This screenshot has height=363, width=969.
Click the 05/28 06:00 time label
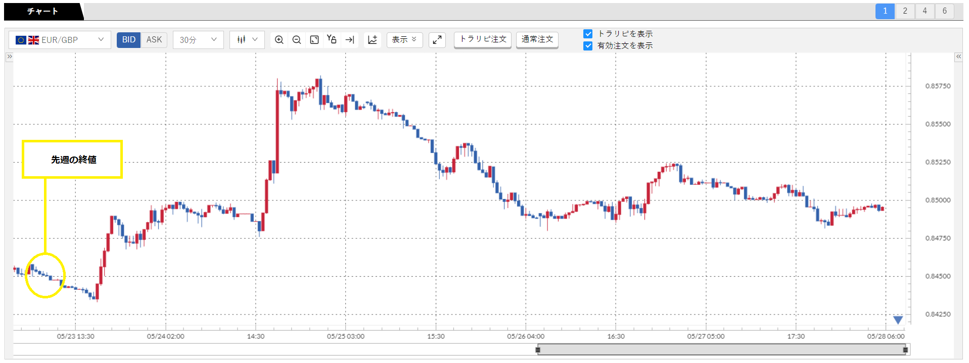pos(886,336)
